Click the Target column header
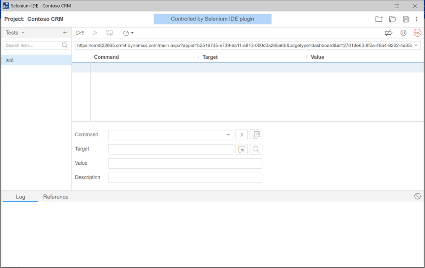 click(x=210, y=57)
